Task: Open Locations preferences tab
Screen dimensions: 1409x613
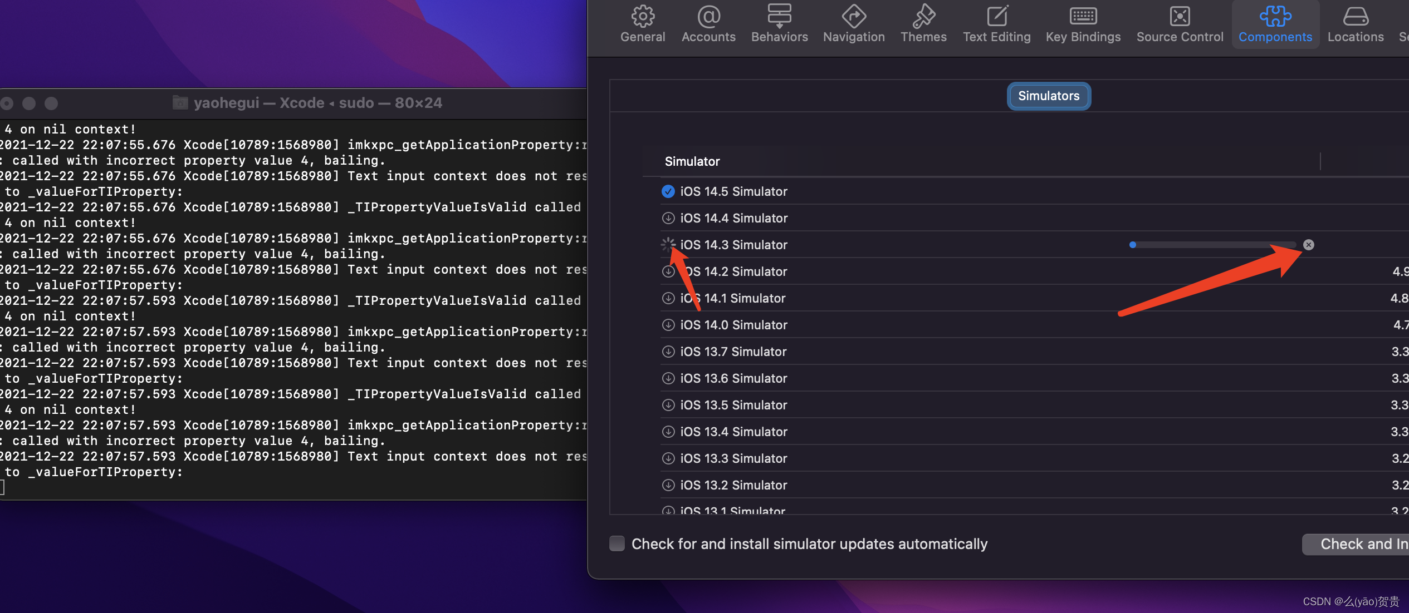Action: click(1356, 24)
